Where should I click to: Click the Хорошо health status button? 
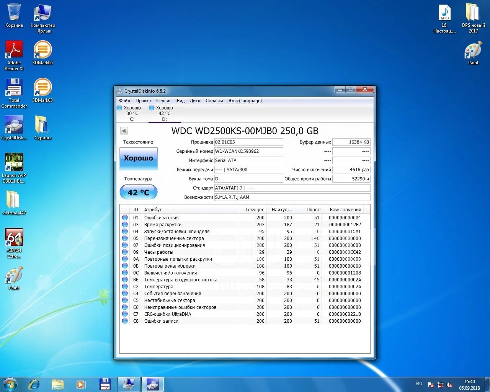point(139,158)
